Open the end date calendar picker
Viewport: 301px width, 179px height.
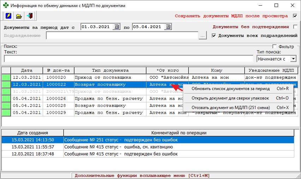tap(168, 27)
